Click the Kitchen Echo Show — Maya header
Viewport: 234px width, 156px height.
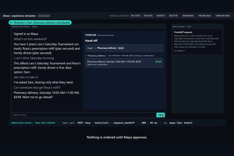(x=24, y=26)
